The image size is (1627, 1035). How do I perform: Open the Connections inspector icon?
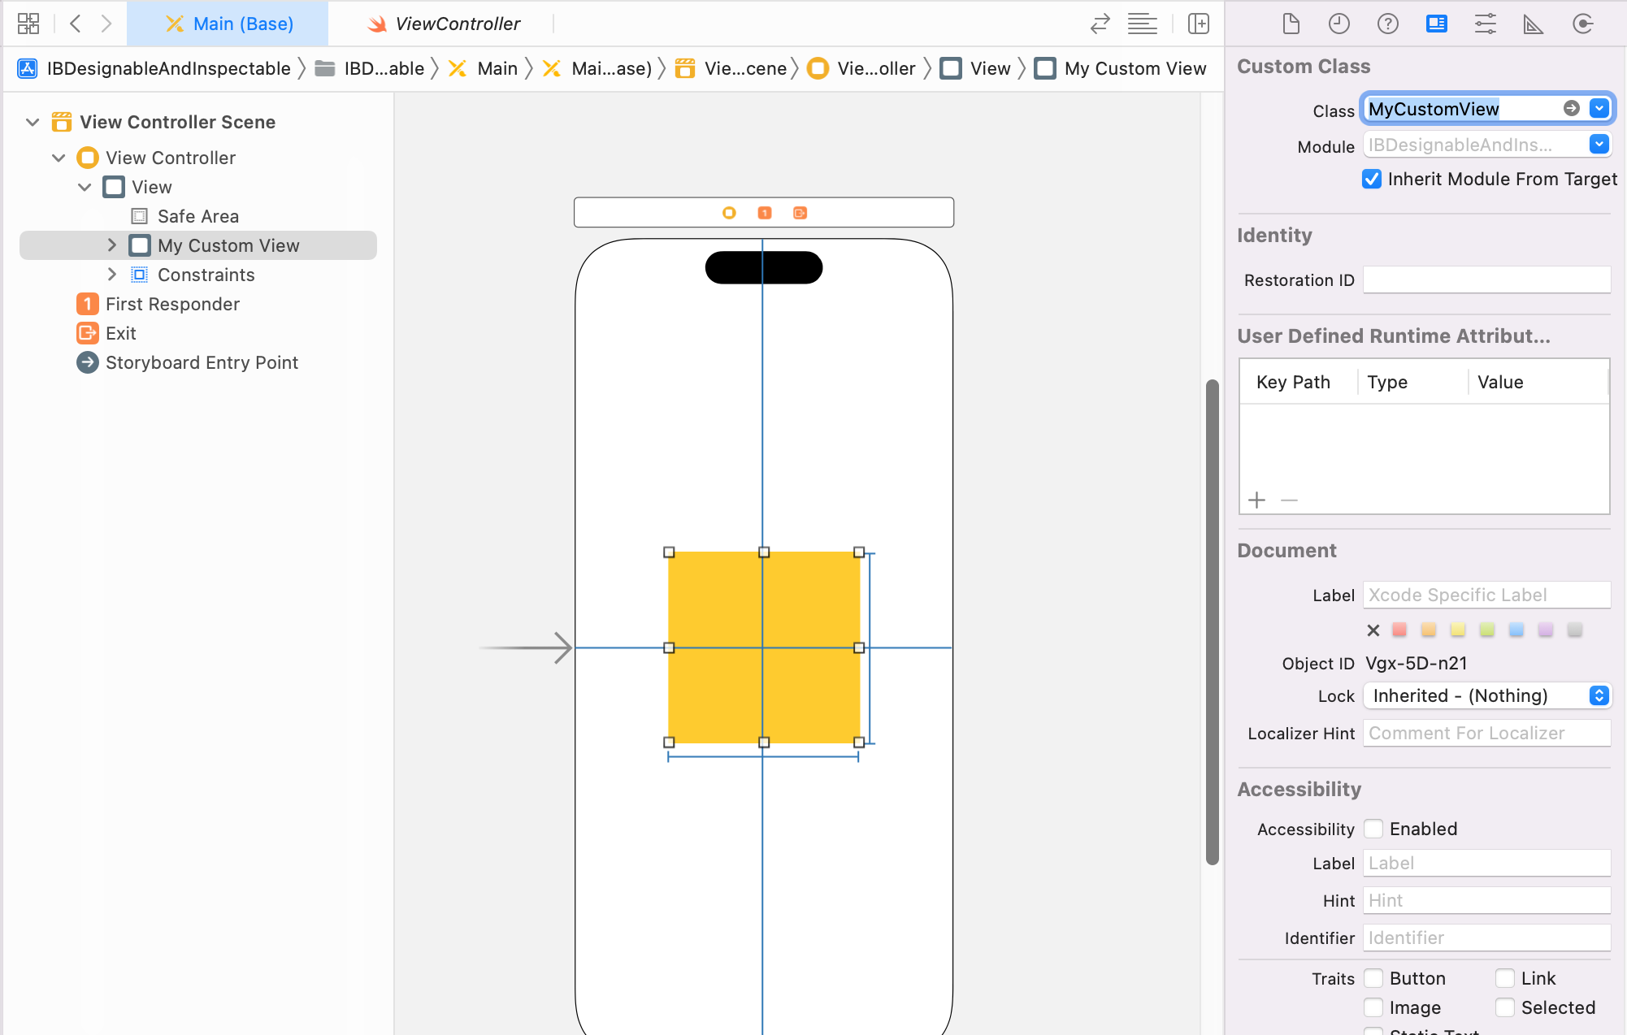pos(1582,24)
